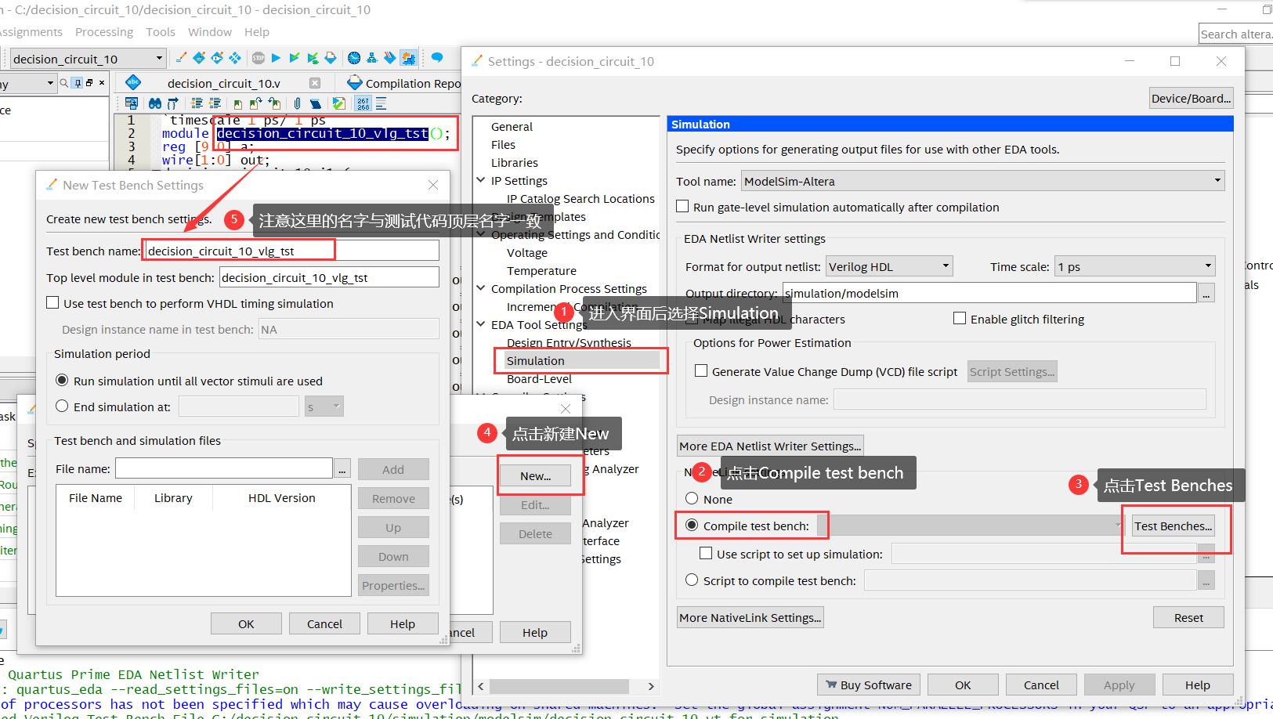Open the Tools menu
Image resolution: width=1273 pixels, height=719 pixels.
[x=161, y=32]
